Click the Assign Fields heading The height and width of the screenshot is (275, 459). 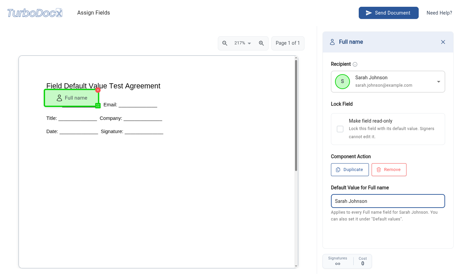click(x=93, y=13)
